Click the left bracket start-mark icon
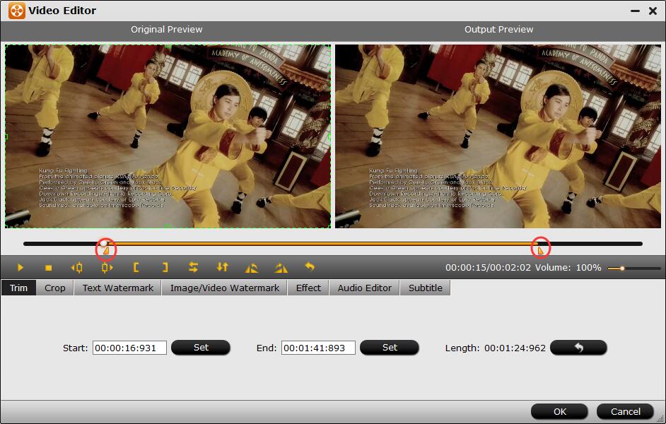Screen dimensions: 666x424 [136, 268]
